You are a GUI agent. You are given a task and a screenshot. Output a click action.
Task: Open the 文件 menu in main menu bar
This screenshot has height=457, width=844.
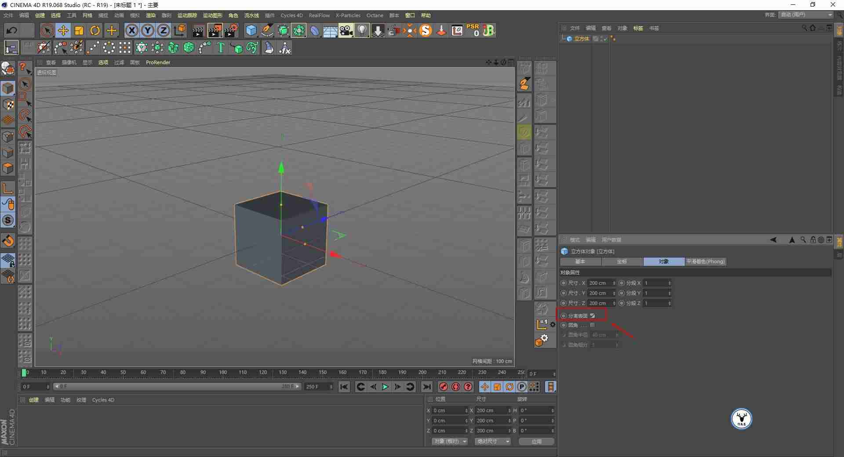pos(8,15)
